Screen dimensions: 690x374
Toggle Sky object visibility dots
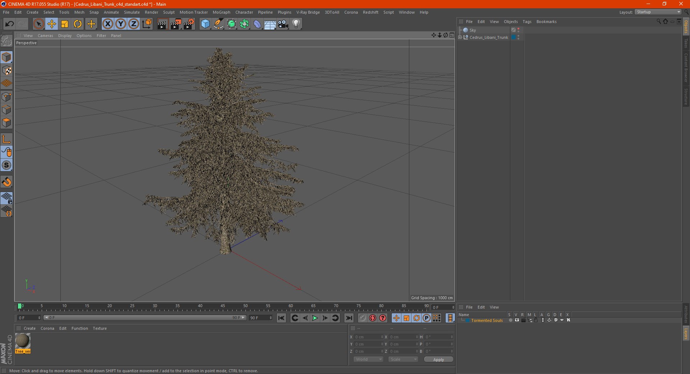pos(518,30)
